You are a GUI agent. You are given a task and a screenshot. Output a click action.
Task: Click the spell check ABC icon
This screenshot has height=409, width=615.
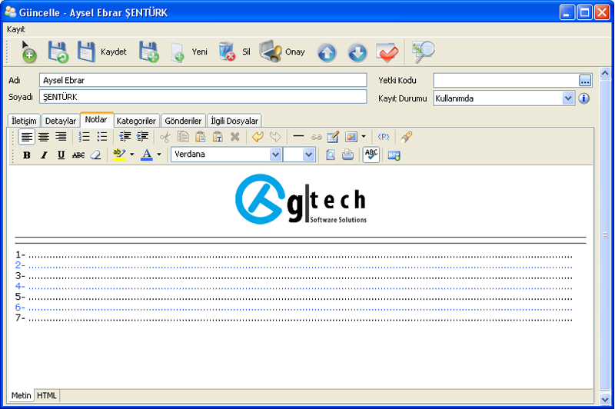coord(371,155)
